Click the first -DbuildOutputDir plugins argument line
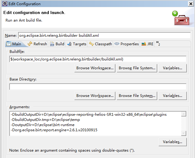Screen dimensions: 195x158 click(88, 115)
